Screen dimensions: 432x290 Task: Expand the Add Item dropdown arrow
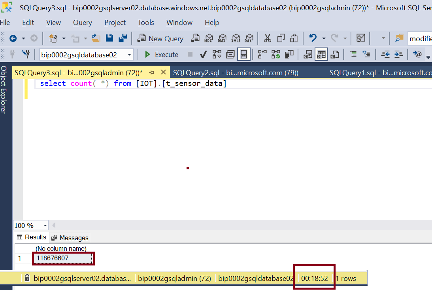[85, 38]
